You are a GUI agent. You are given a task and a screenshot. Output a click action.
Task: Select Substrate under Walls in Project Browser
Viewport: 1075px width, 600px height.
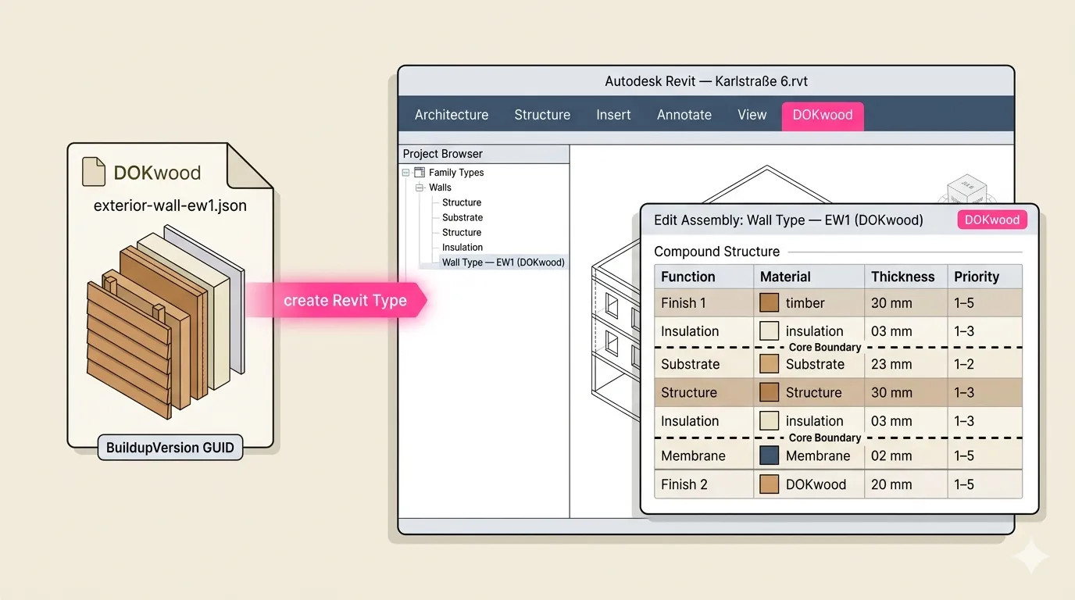click(x=462, y=218)
